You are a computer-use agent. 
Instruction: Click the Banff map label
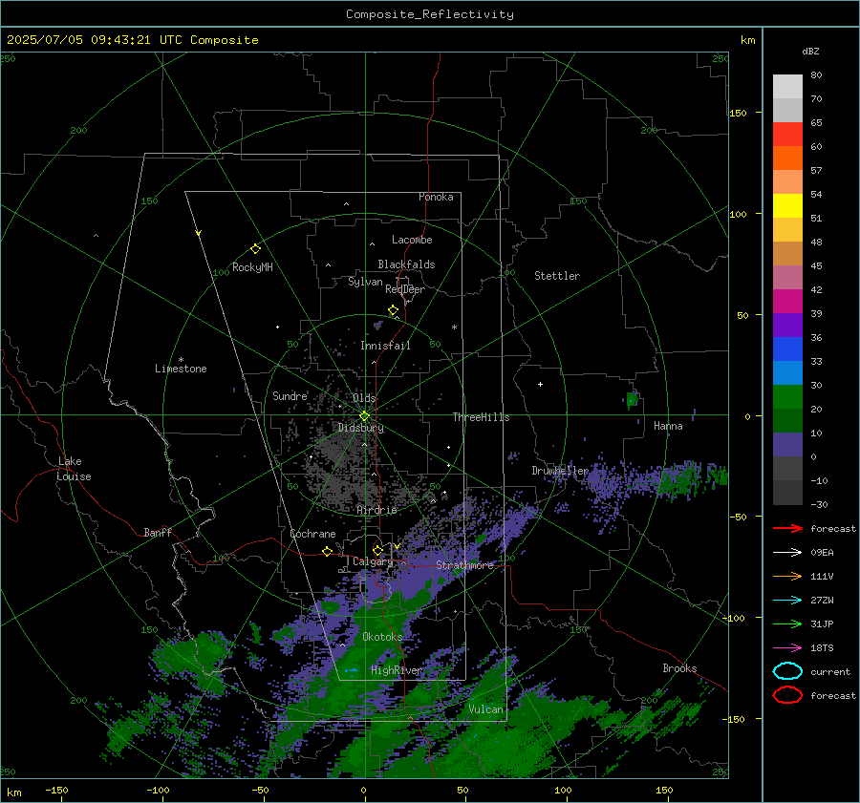[158, 532]
